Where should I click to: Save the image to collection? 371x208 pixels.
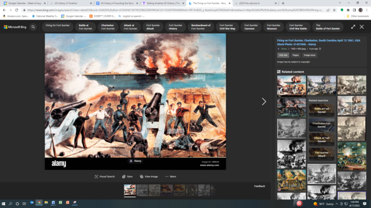pos(128,176)
